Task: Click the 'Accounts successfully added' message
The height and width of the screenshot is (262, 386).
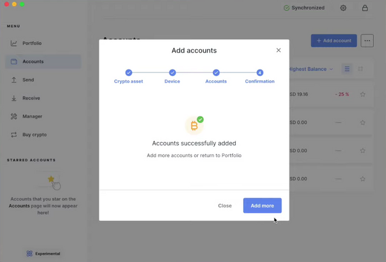Action: click(x=194, y=143)
